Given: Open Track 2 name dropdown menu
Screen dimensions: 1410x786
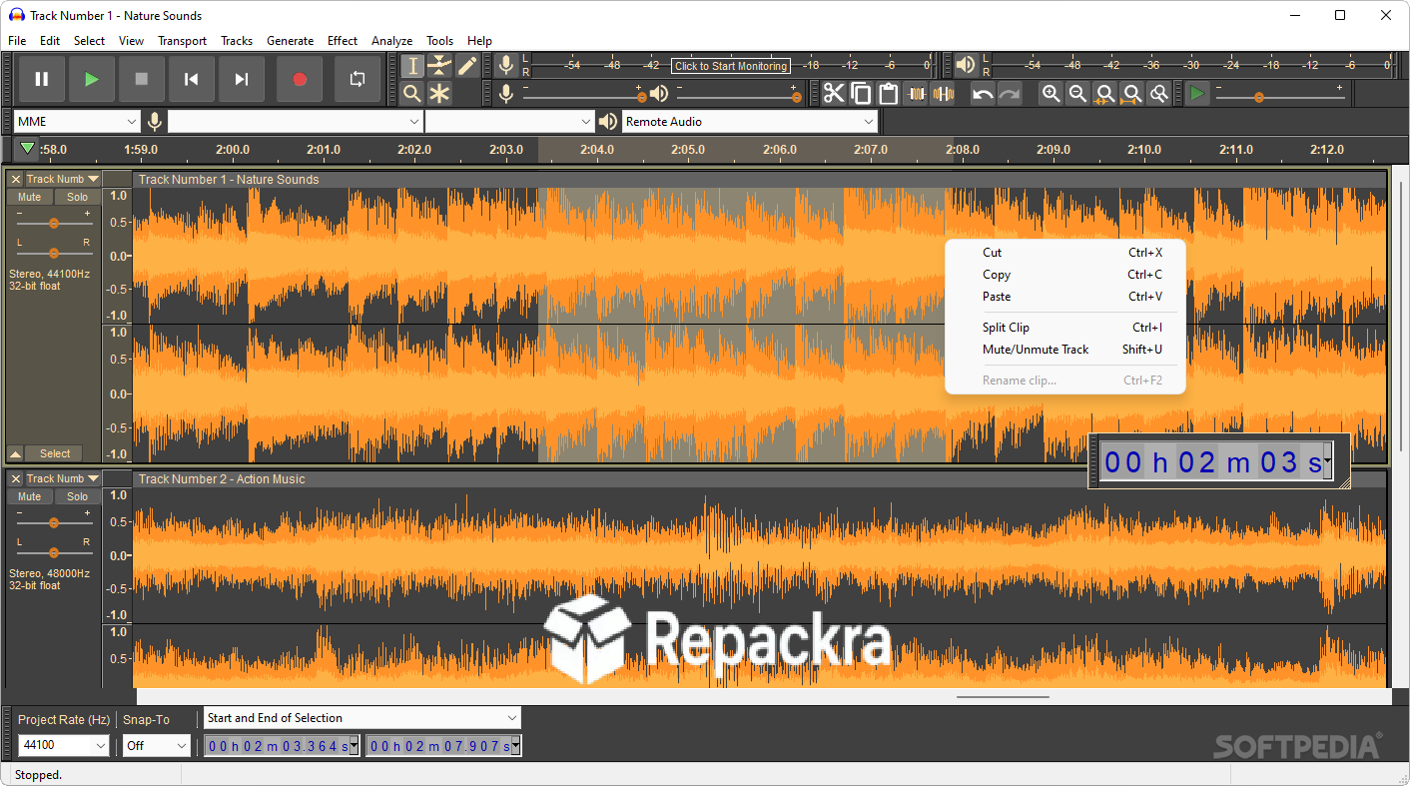Looking at the screenshot, I should coord(62,478).
